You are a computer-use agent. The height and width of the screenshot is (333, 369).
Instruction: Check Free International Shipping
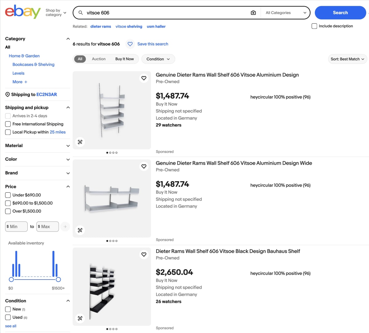tap(8, 124)
